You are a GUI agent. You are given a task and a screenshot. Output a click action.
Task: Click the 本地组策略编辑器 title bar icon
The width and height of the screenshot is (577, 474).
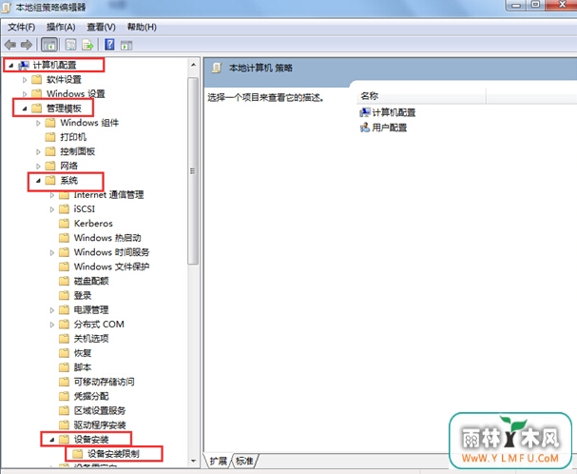click(x=6, y=7)
